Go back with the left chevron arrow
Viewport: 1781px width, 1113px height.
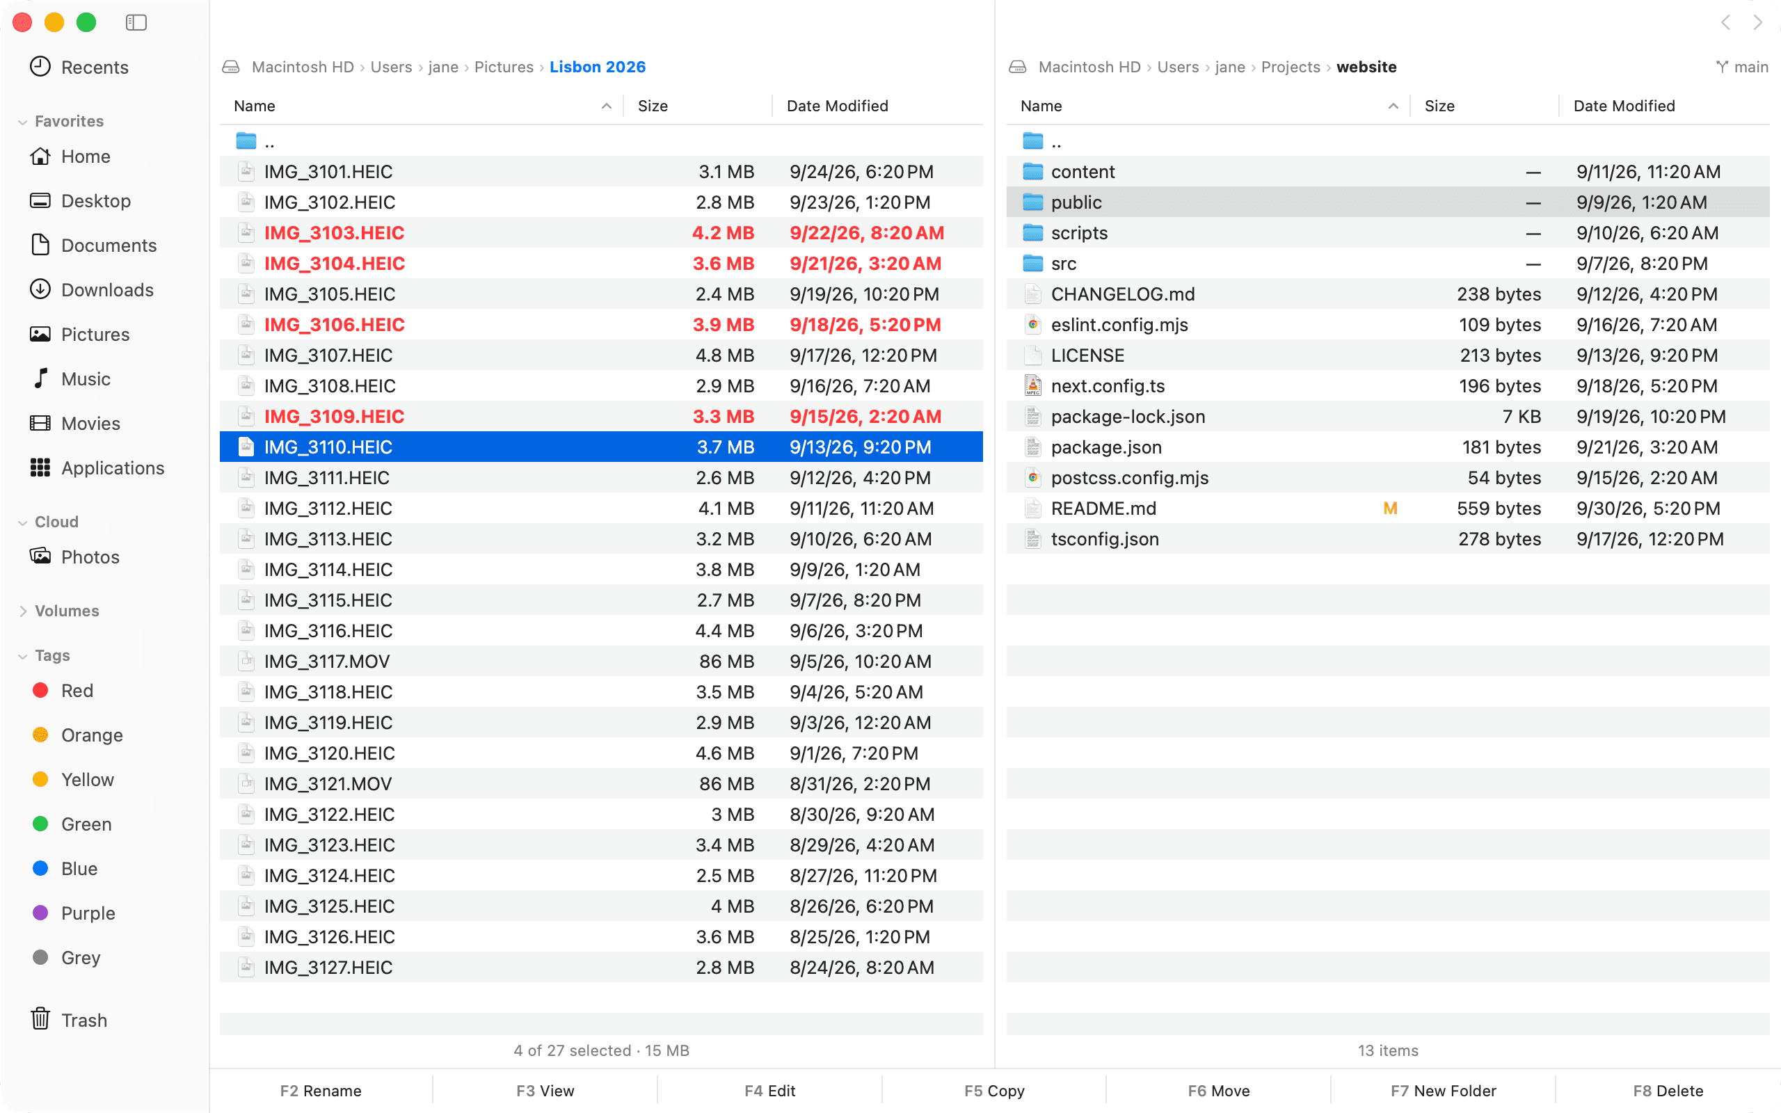coord(1725,23)
